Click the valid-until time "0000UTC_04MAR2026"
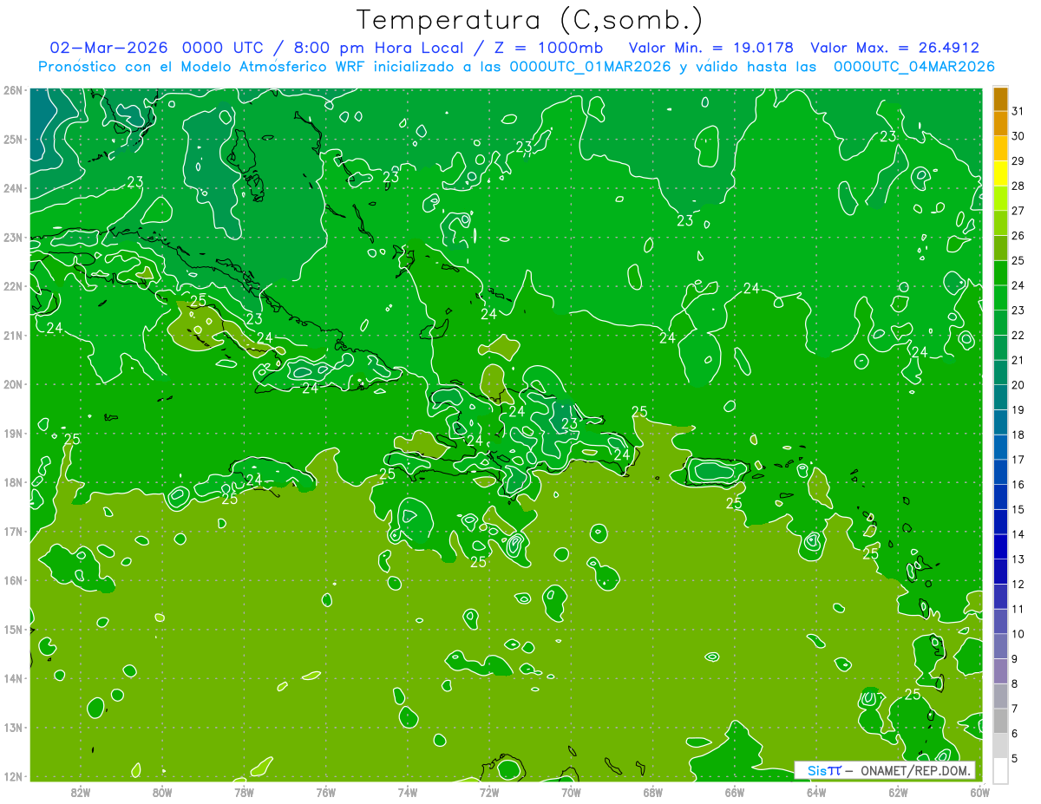 913,67
